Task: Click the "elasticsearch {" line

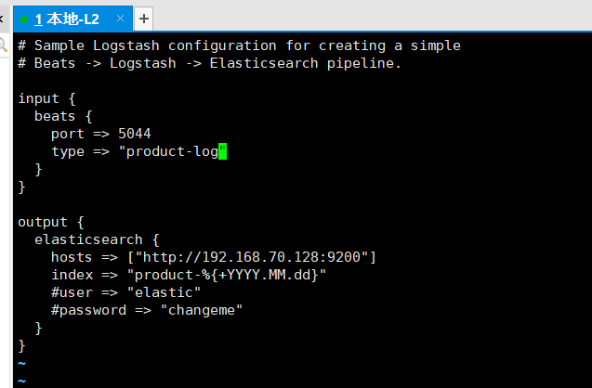Action: [x=97, y=239]
